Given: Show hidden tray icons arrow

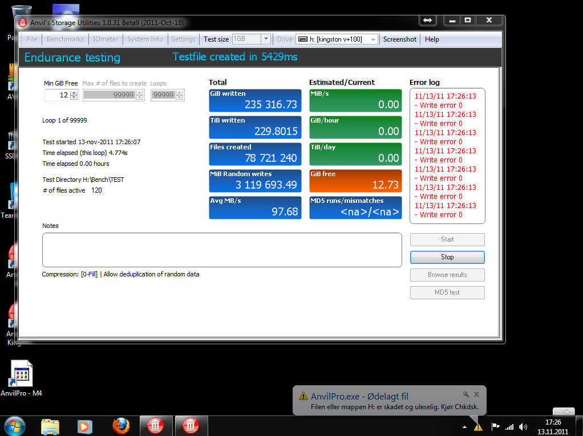Looking at the screenshot, I should [465, 427].
